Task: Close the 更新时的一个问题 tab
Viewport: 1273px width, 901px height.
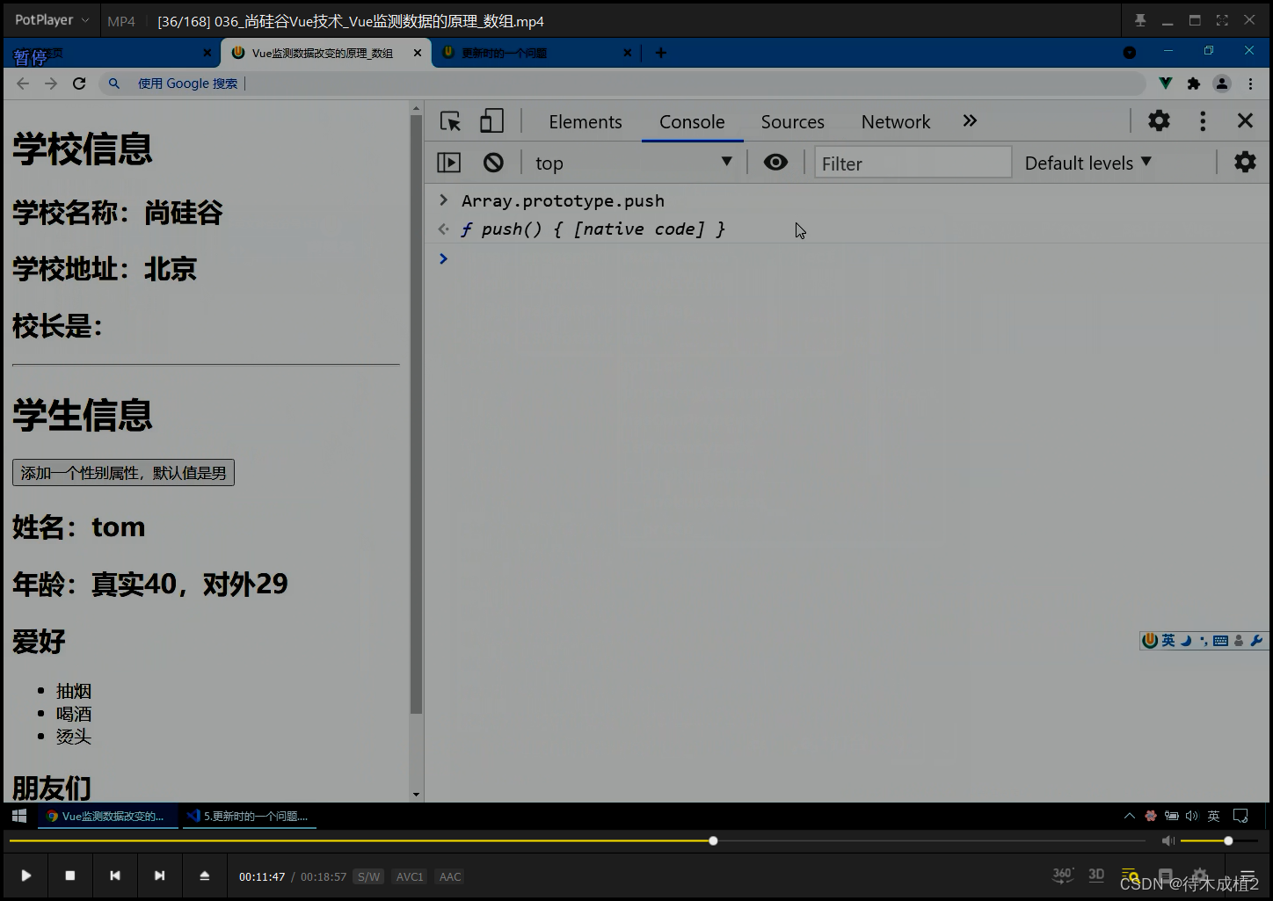Action: click(627, 53)
